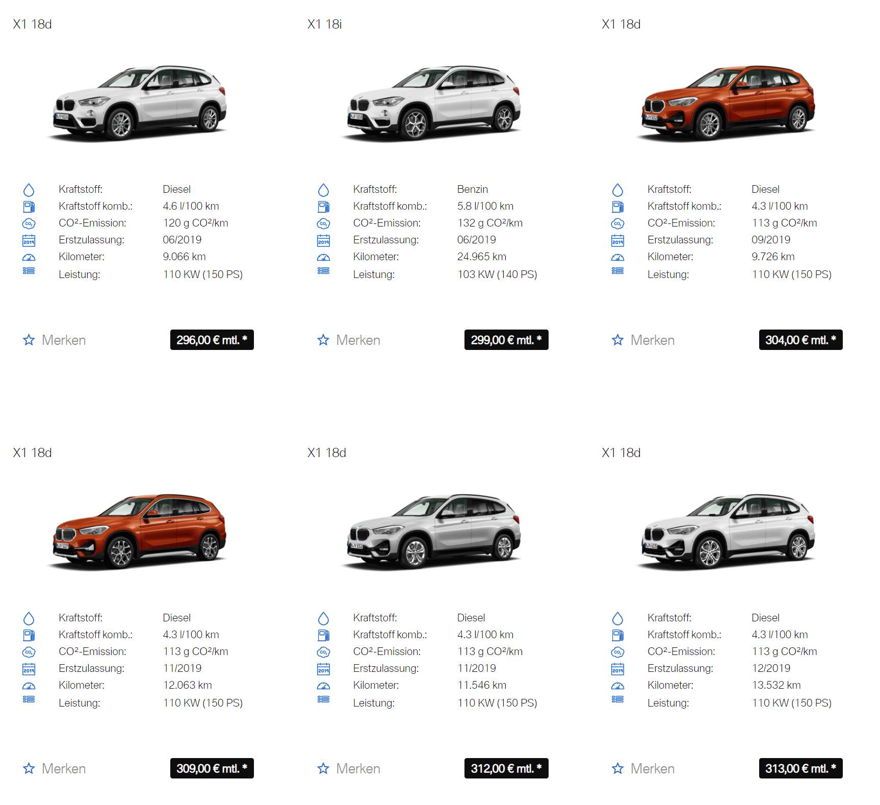Click the fuel drop icon on the 304,00 € card
This screenshot has height=805, width=880.
click(x=617, y=190)
